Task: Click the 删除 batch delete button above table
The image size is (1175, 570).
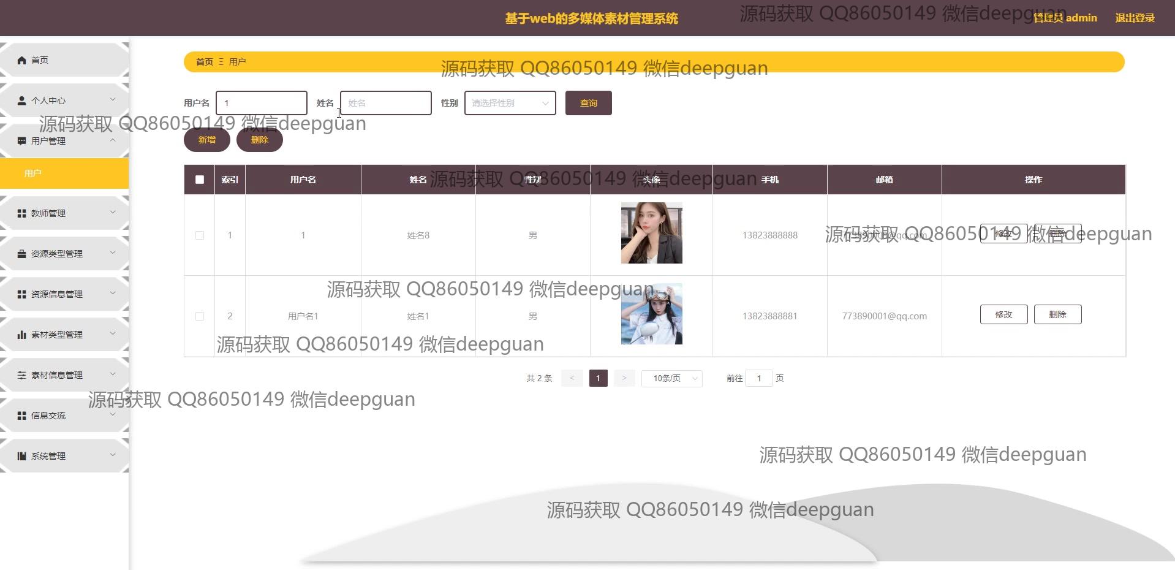Action: point(260,140)
